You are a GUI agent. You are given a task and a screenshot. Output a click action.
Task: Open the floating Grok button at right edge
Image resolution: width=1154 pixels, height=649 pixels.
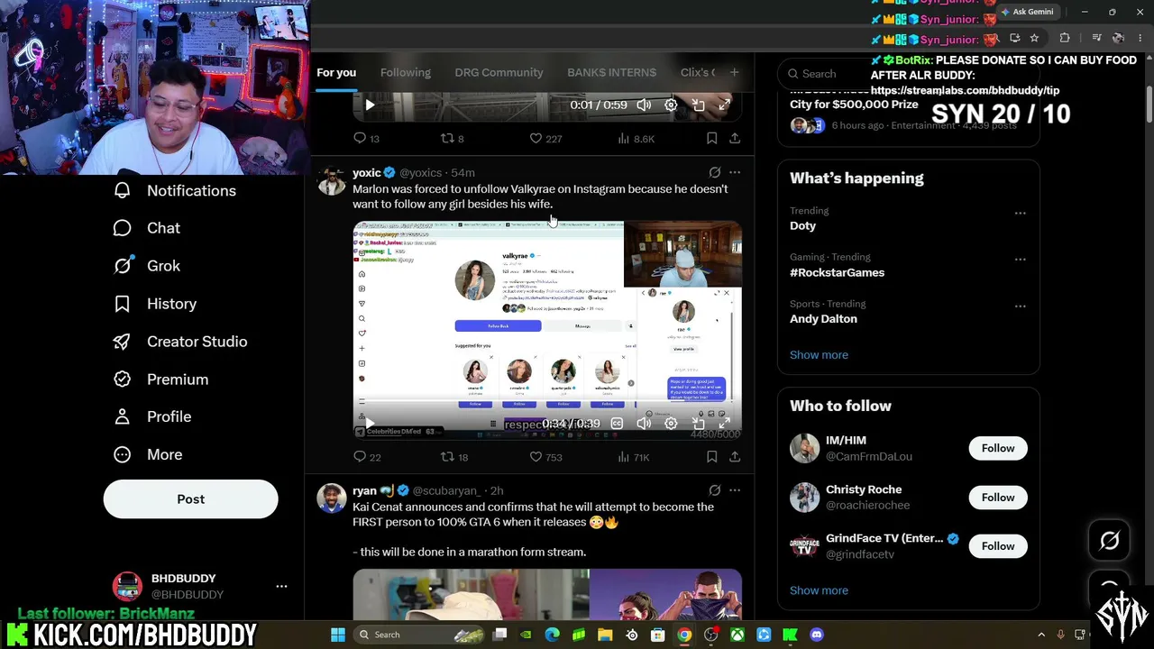1110,540
